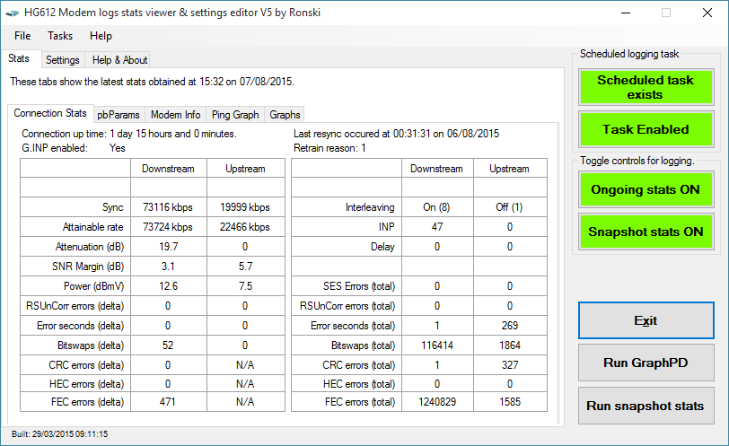Viewport: 729px width, 446px height.
Task: Click upstream Sync value 19999 kbps
Action: [x=245, y=207]
